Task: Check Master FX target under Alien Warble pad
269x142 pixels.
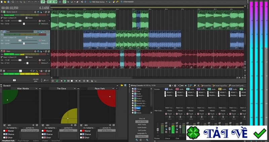Action: (x=5, y=131)
